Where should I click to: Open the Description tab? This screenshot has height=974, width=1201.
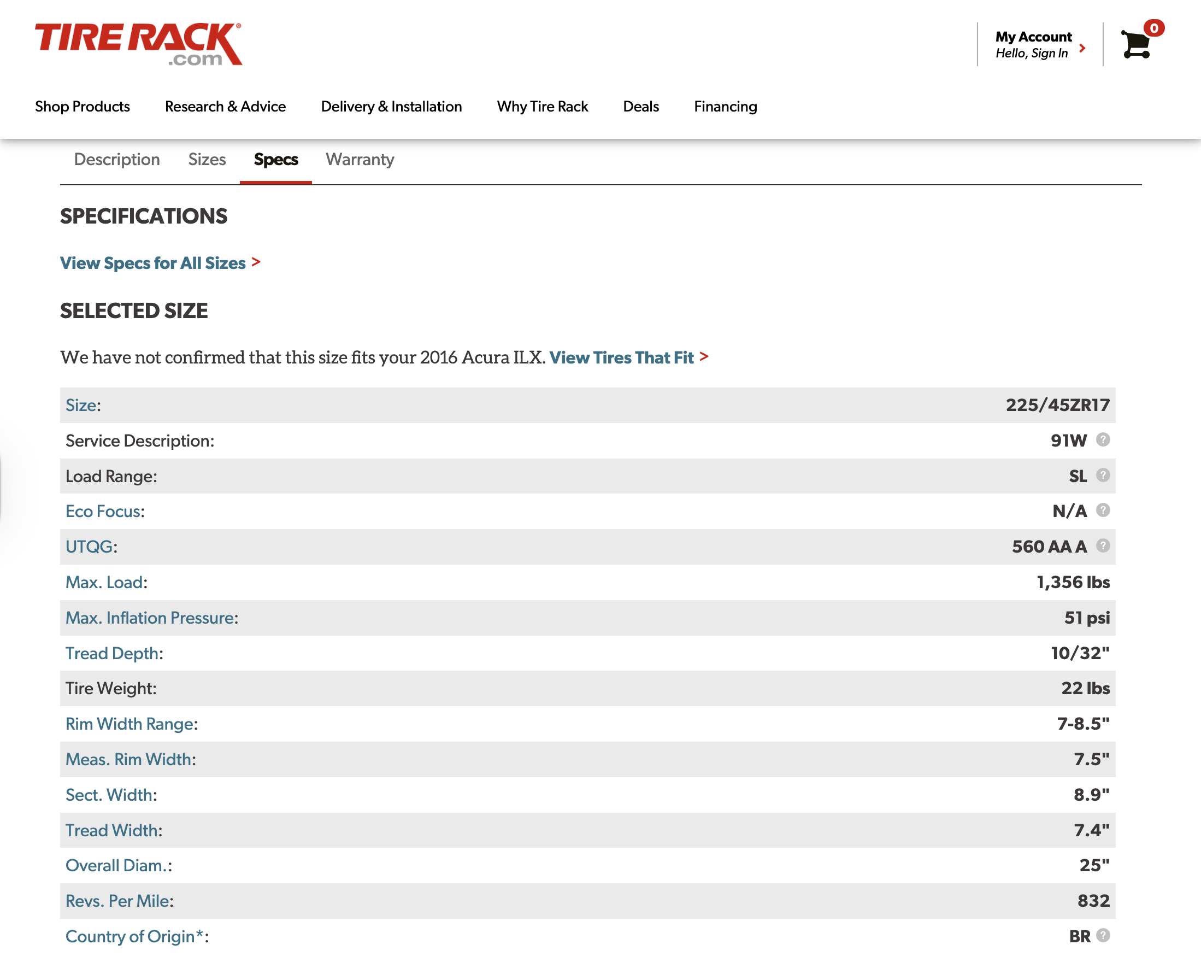click(116, 160)
